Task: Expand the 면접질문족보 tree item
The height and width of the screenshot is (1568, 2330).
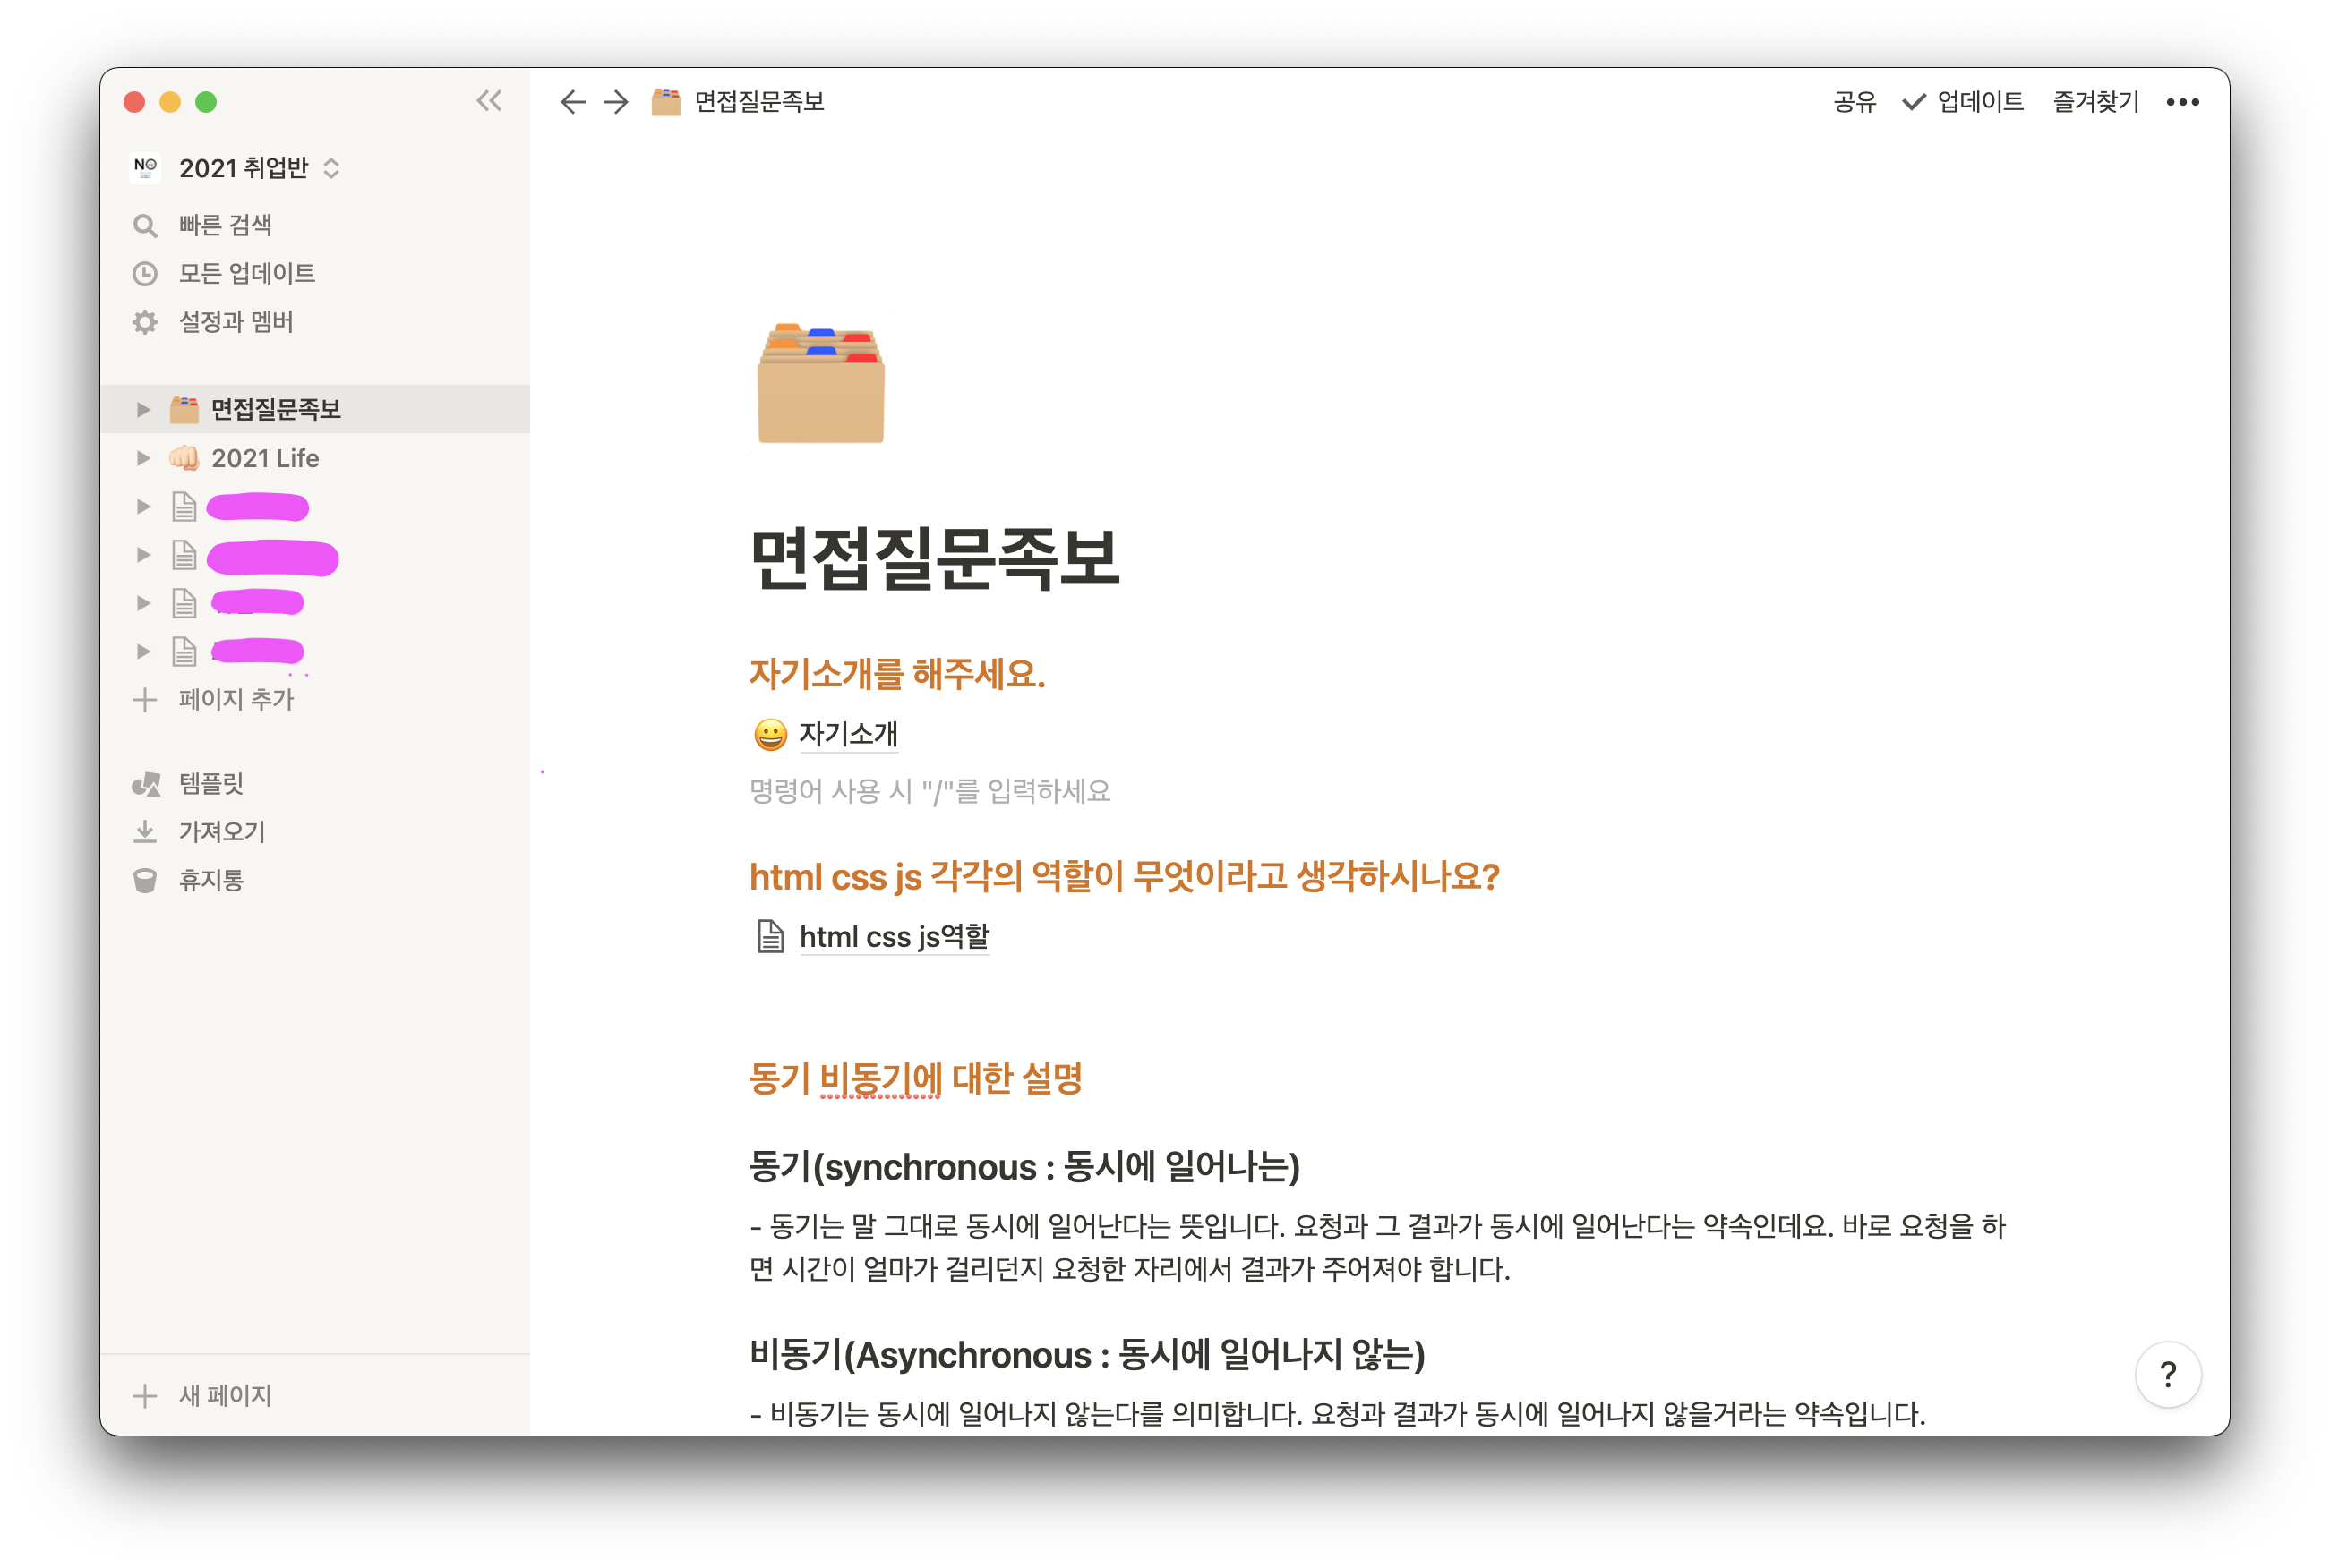Action: click(143, 409)
